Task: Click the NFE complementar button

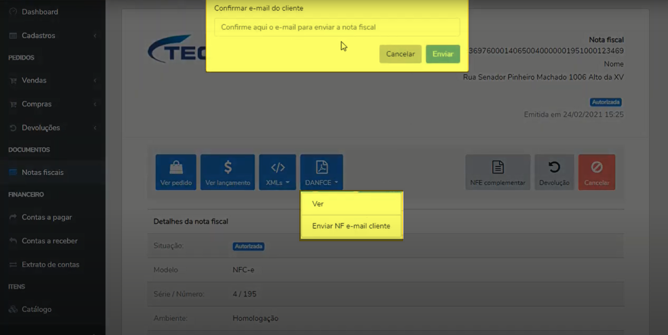Action: pos(498,172)
